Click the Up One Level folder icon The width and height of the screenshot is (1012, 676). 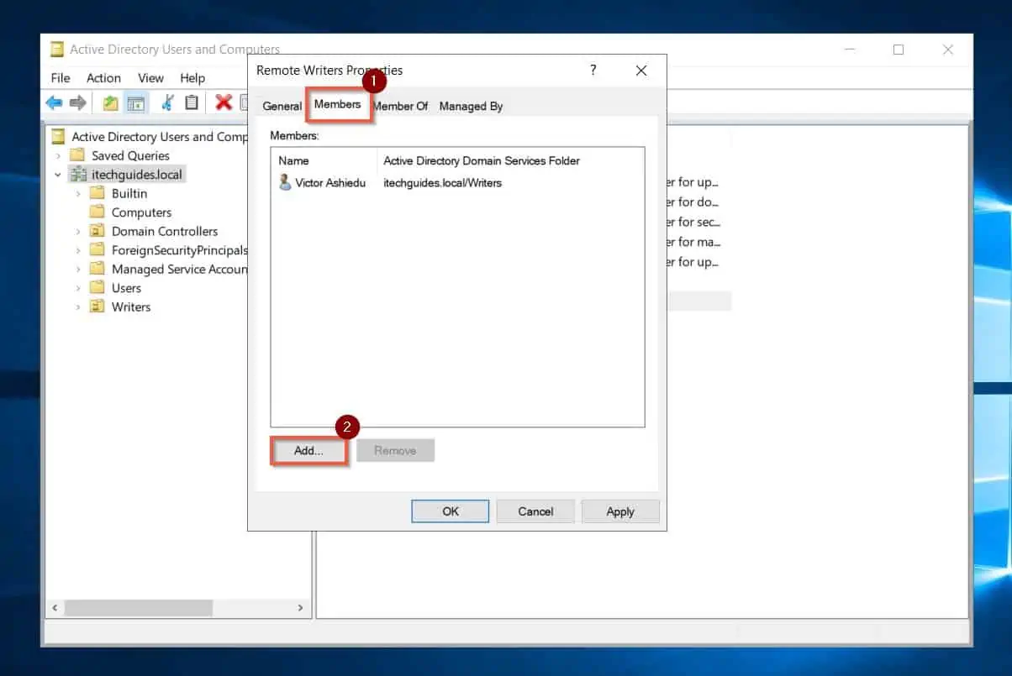(x=110, y=102)
